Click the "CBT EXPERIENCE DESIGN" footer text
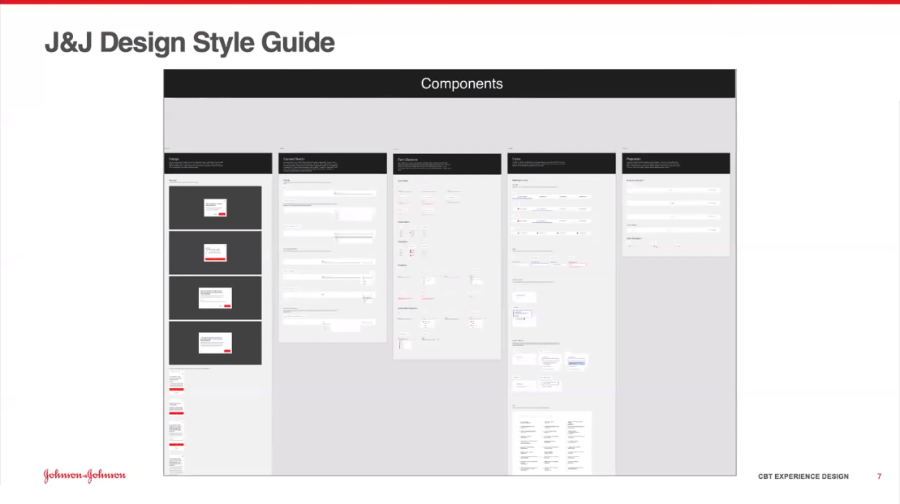Image resolution: width=900 pixels, height=504 pixels. point(803,476)
